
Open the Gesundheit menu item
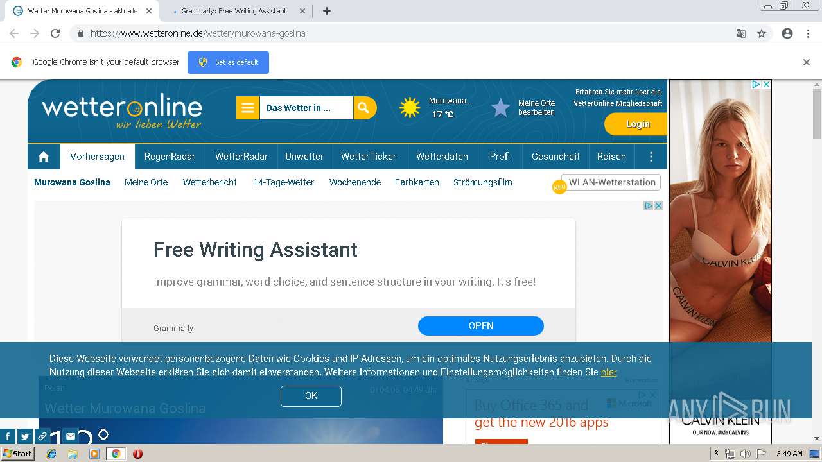coord(555,157)
